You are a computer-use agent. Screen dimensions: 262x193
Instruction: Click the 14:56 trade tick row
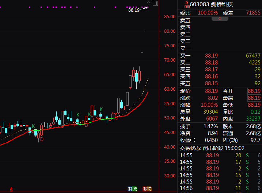coord(219,188)
